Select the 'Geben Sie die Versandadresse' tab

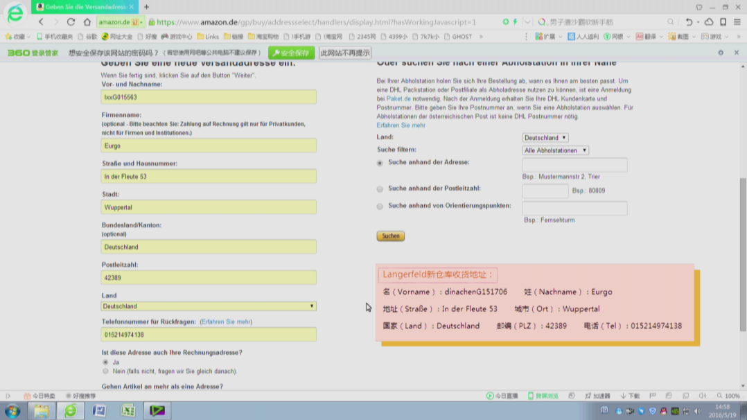tap(85, 7)
